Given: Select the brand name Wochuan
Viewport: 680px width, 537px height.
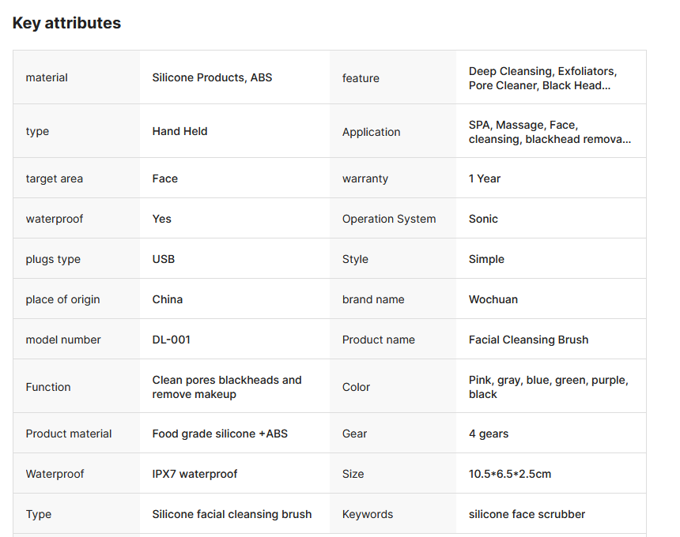Looking at the screenshot, I should click(493, 299).
